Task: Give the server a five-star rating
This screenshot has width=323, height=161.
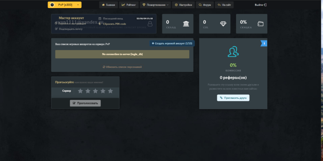Action: tap(110, 91)
